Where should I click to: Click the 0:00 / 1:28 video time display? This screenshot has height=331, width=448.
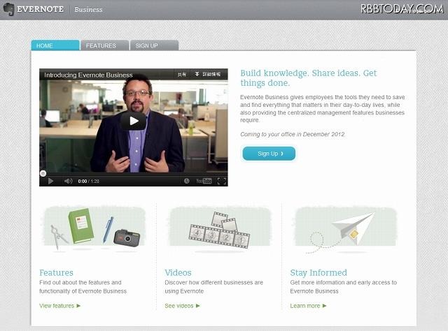click(x=89, y=181)
